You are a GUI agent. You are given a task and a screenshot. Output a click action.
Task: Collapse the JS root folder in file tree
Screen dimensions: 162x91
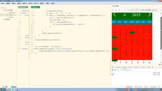(x=1, y=8)
